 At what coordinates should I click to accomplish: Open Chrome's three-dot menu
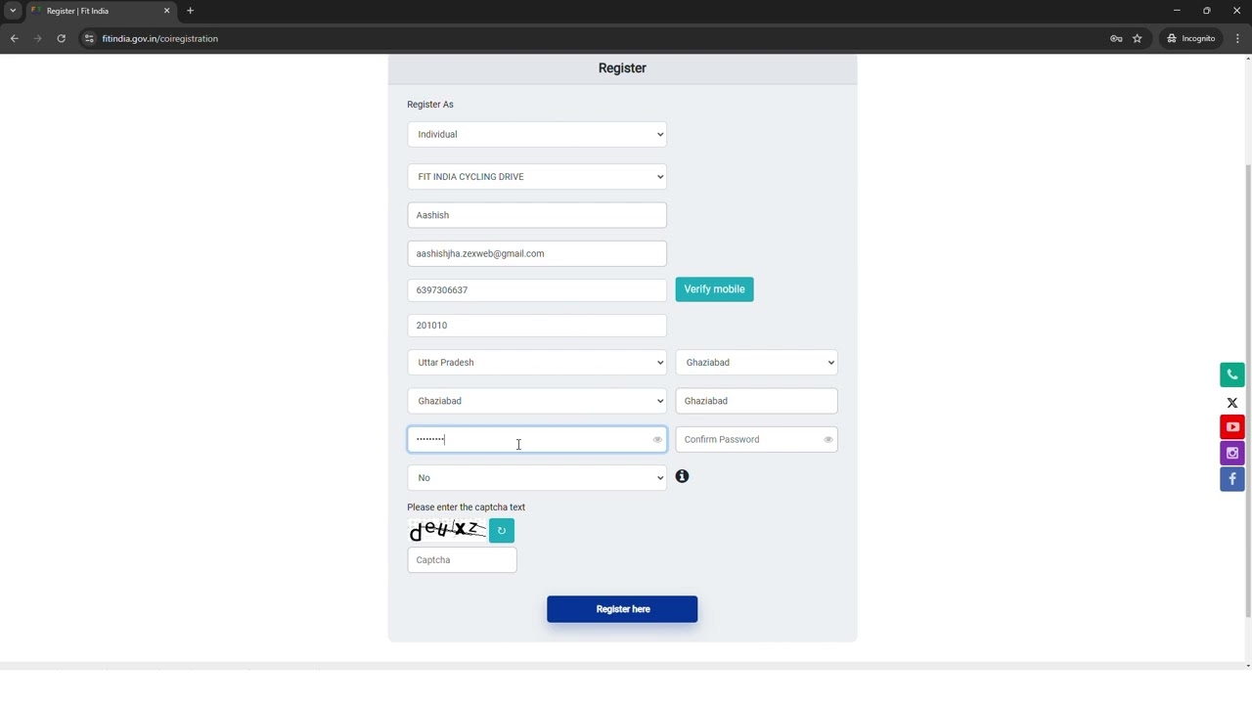tap(1237, 38)
